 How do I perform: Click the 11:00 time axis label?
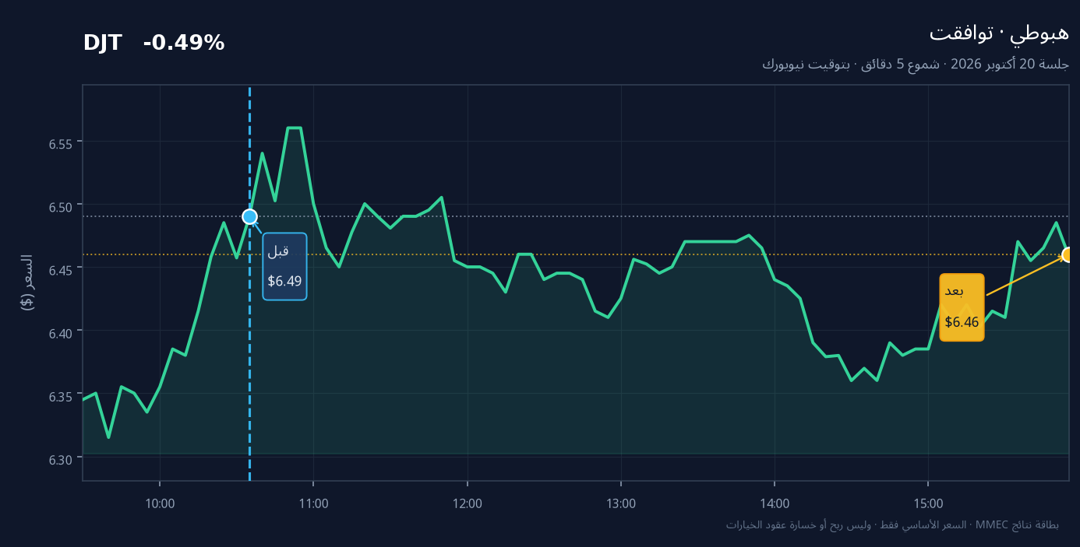313,503
